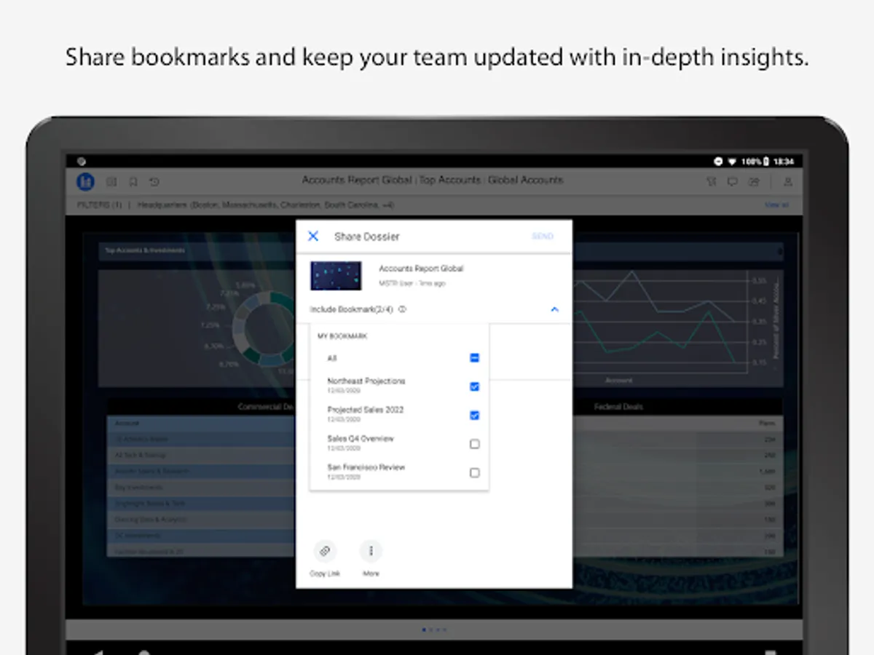Click the Share Dossier dialog title

[367, 237]
